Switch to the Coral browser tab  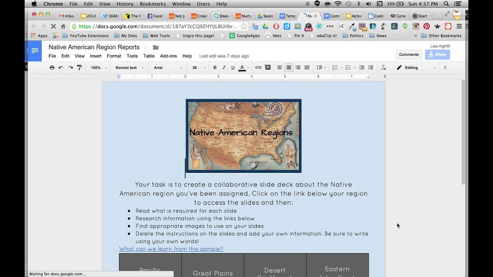point(398,16)
